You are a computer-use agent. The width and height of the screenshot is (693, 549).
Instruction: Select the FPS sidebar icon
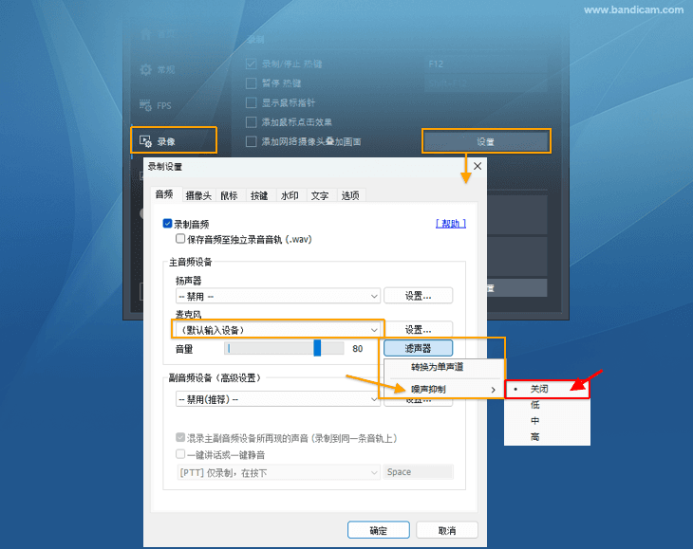click(145, 105)
